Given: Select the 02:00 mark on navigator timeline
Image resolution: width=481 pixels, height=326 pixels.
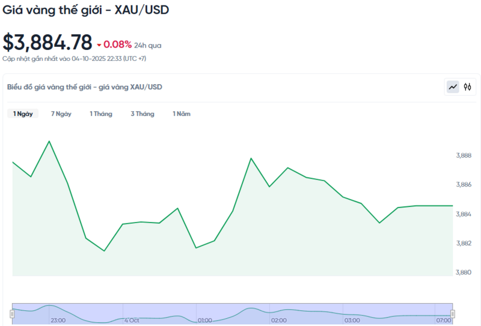Looking at the screenshot, I should [x=278, y=321].
